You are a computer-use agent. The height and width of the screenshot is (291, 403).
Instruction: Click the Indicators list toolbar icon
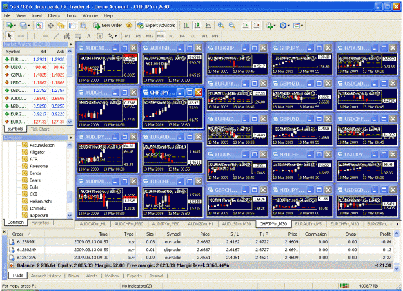(270, 25)
